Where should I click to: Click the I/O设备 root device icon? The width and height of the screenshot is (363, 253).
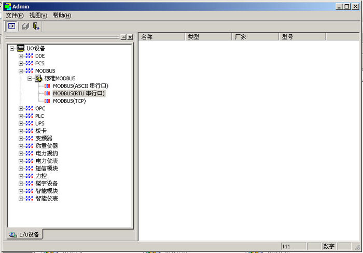[x=21, y=48]
